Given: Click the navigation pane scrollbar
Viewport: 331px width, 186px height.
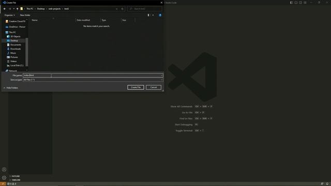Looking at the screenshot, I should pos(27,52).
